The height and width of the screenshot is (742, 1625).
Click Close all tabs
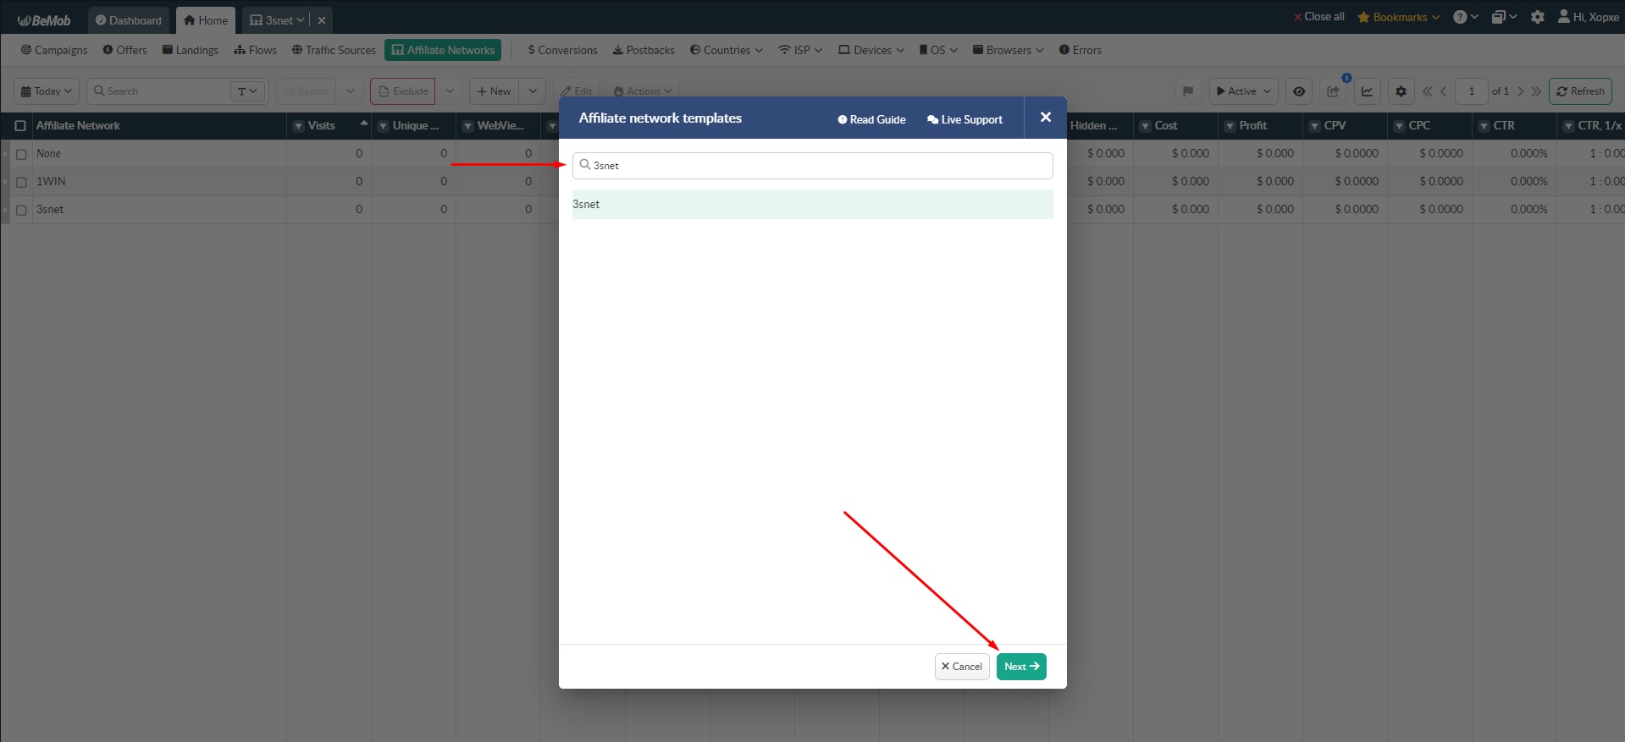pyautogui.click(x=1318, y=17)
